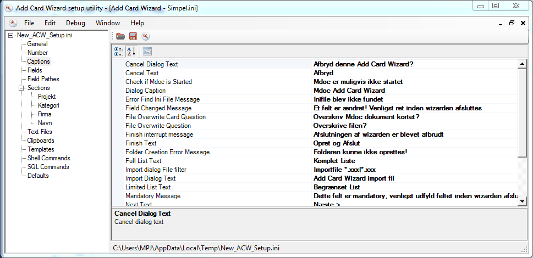This screenshot has width=533, height=258.
Task: Click the Property Pages icon
Action: pyautogui.click(x=147, y=52)
